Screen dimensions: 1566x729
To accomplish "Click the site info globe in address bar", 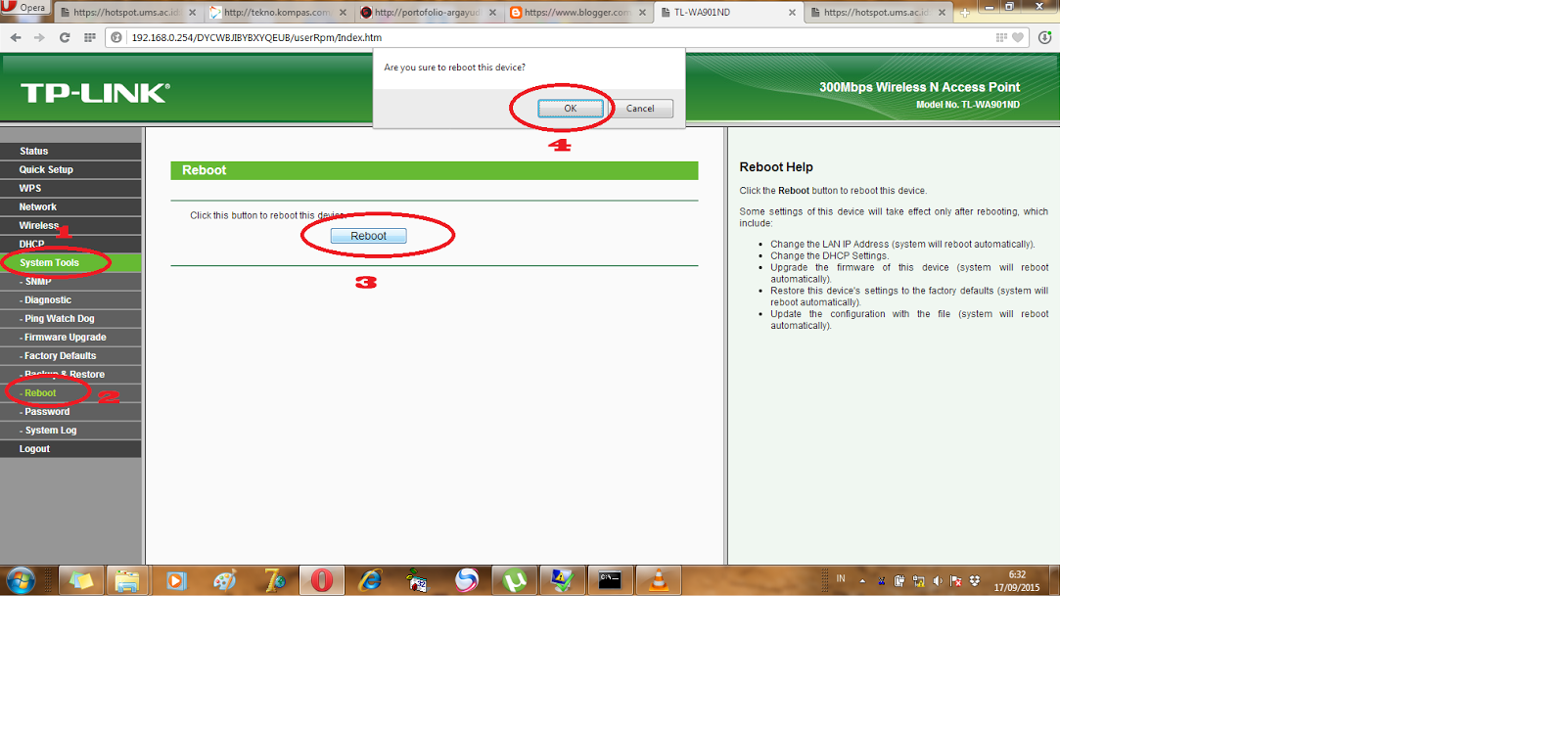I will click(x=116, y=37).
